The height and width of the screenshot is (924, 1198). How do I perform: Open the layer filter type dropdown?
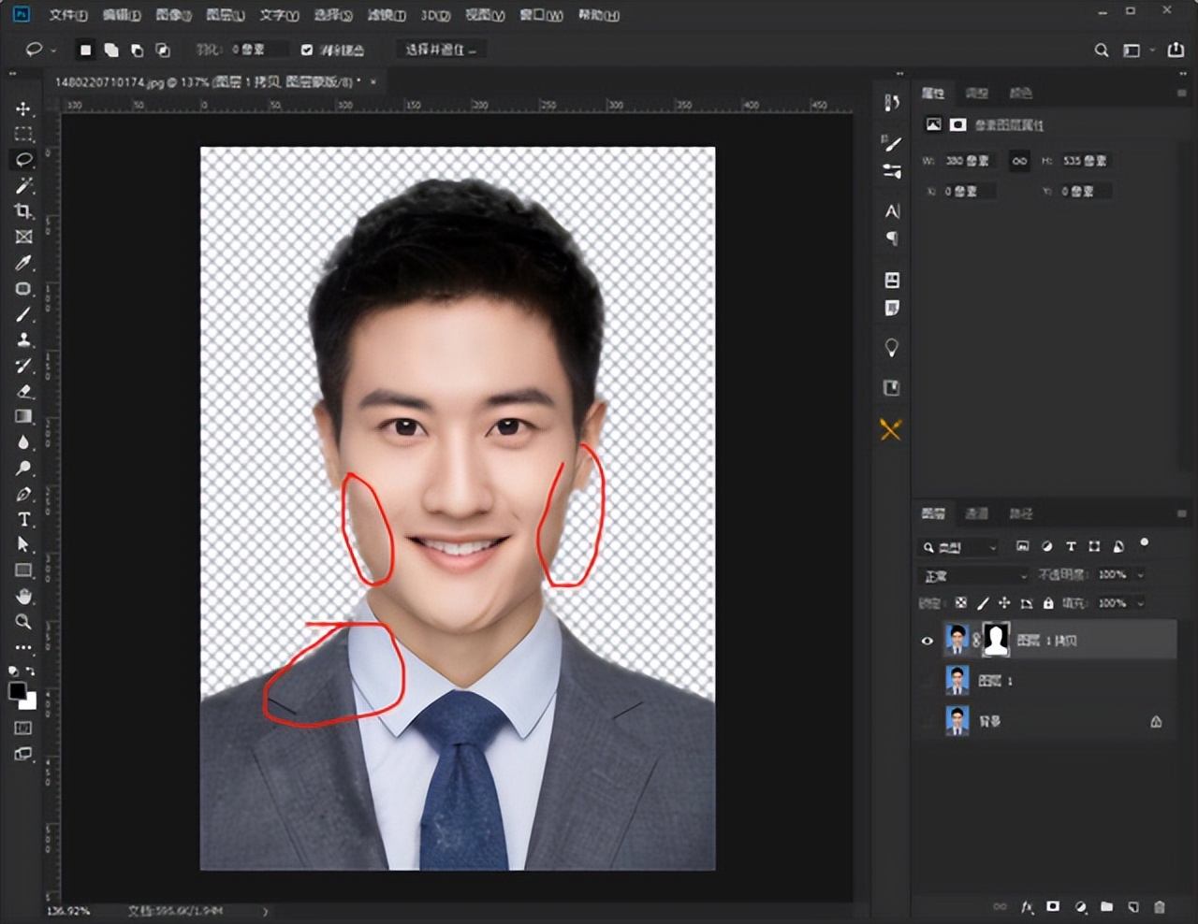(x=959, y=547)
